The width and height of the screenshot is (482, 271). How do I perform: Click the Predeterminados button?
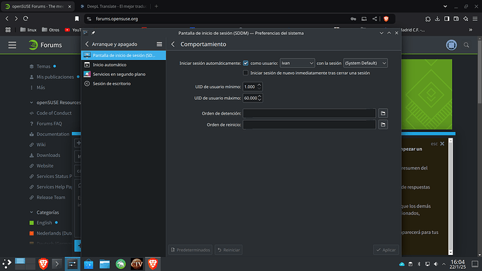click(190, 250)
